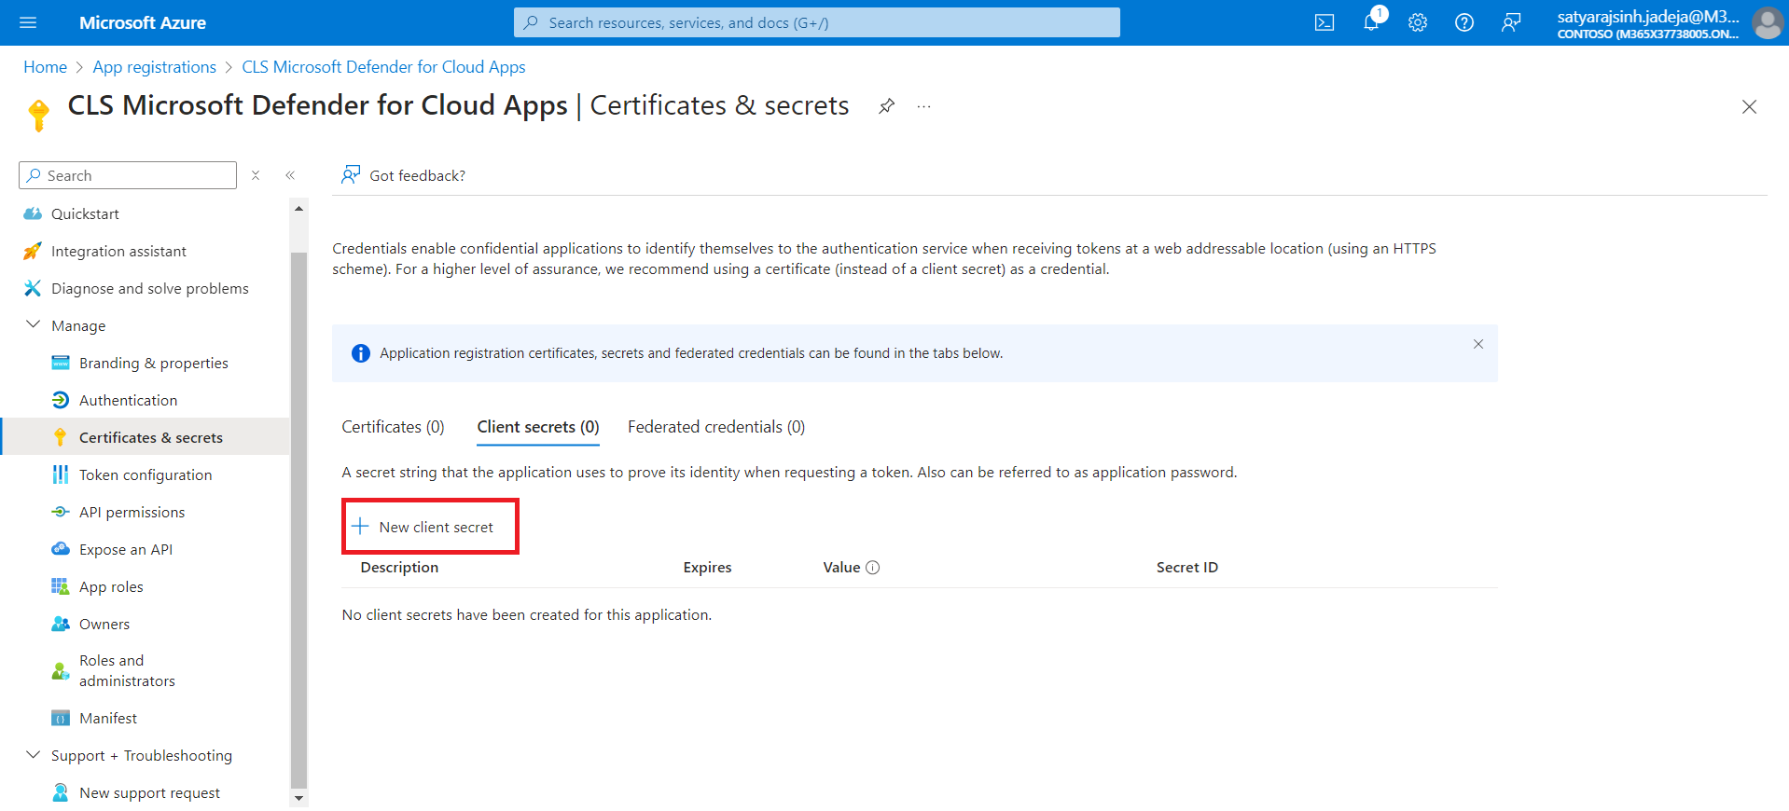Screen dimensions: 1789x811
Task: Click the Microsoft Azure logo text
Action: pos(143,22)
